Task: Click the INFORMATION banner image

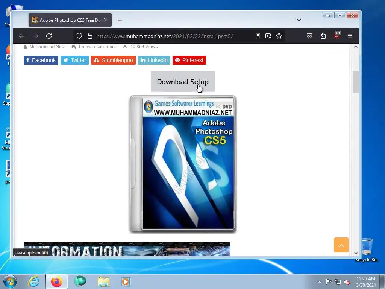Action: tap(127, 249)
